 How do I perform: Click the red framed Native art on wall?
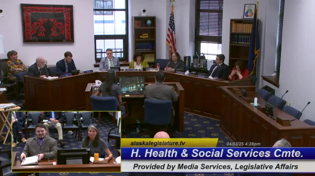pyautogui.click(x=47, y=23)
